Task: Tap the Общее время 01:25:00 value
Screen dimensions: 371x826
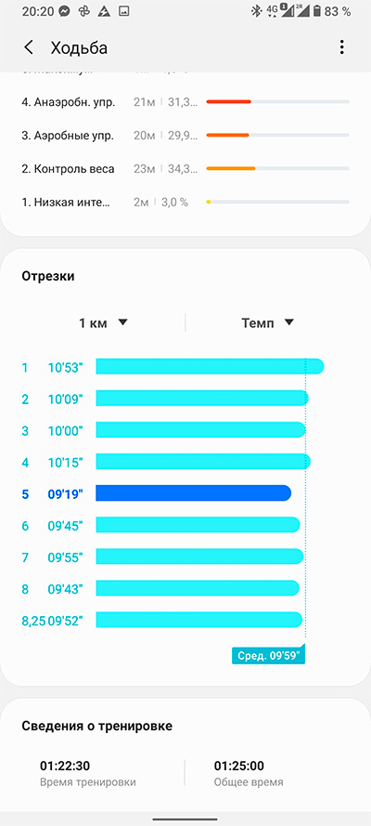Action: (x=239, y=766)
